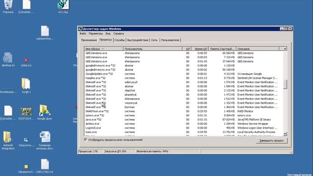This screenshot has height=176, width=313.
Task: Sort by the Имя образа column header
Action: pyautogui.click(x=104, y=49)
